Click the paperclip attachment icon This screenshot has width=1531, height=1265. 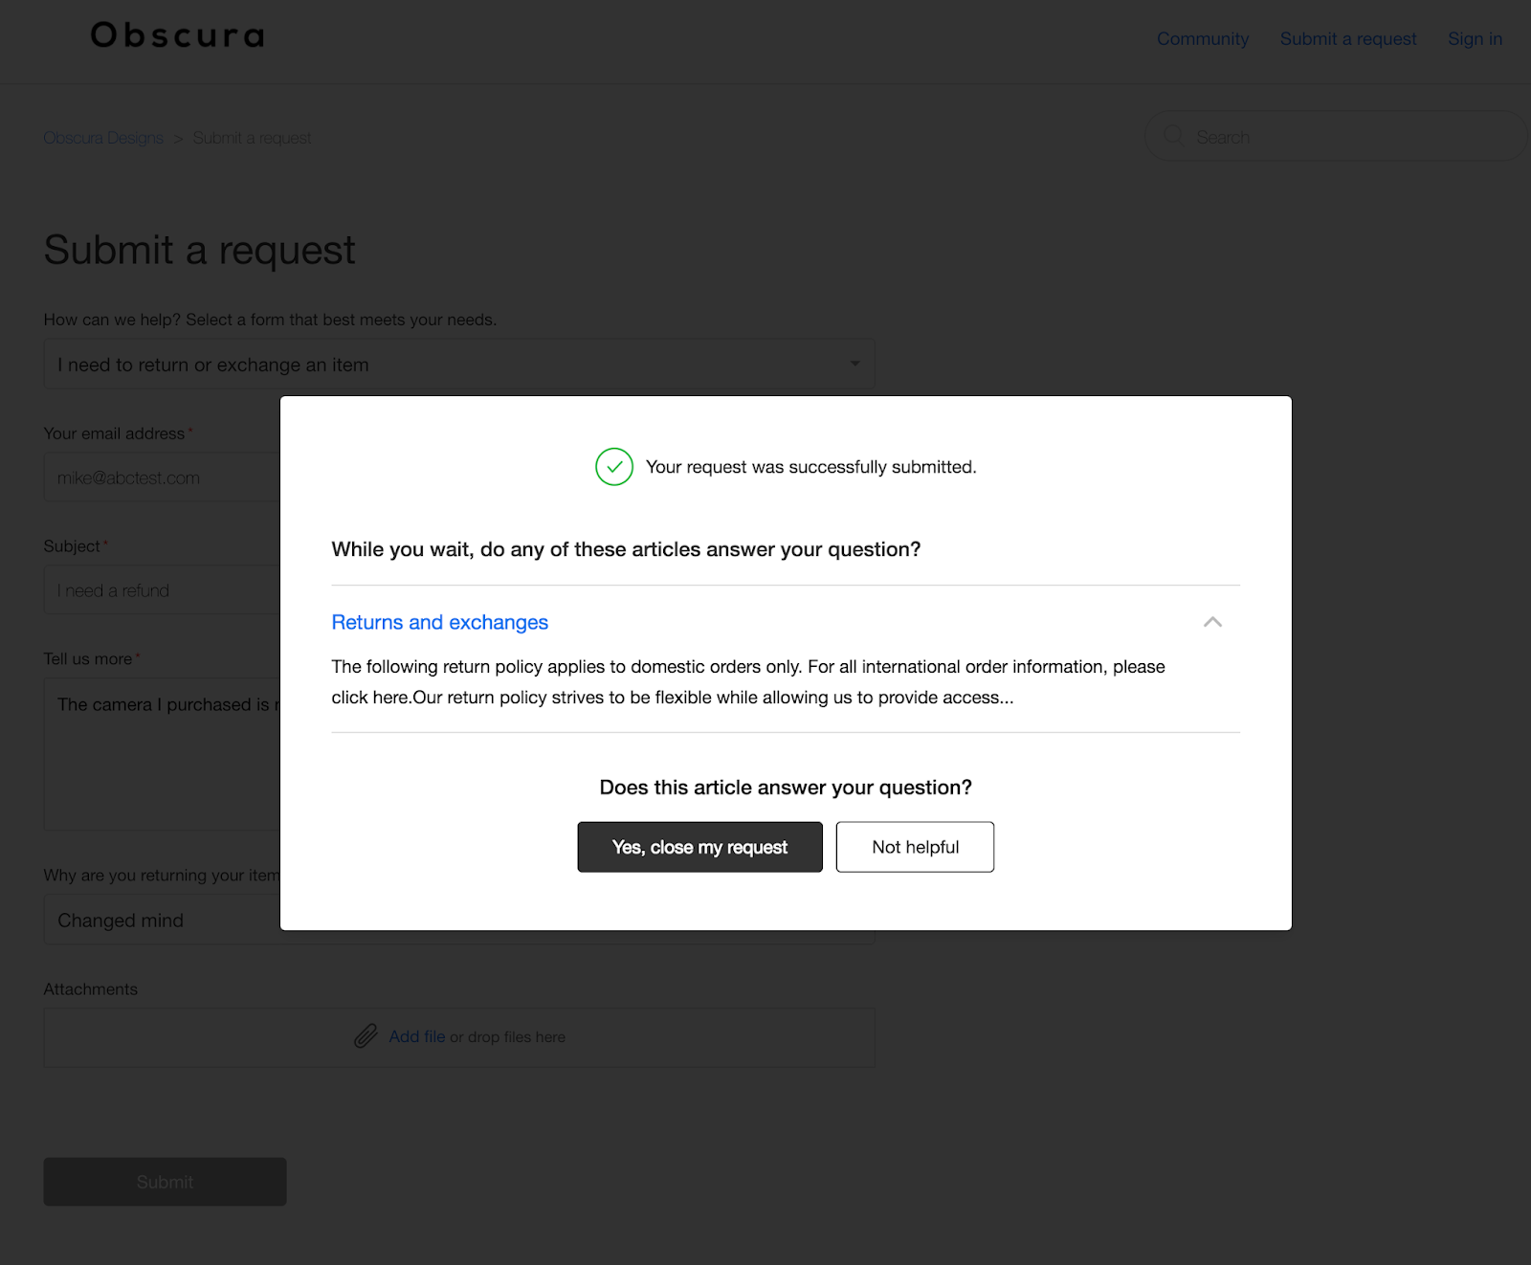pyautogui.click(x=366, y=1036)
